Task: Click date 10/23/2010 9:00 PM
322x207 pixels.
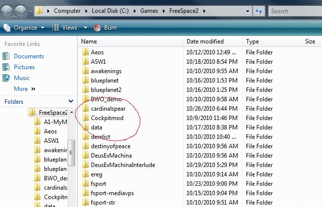Action: [212, 184]
